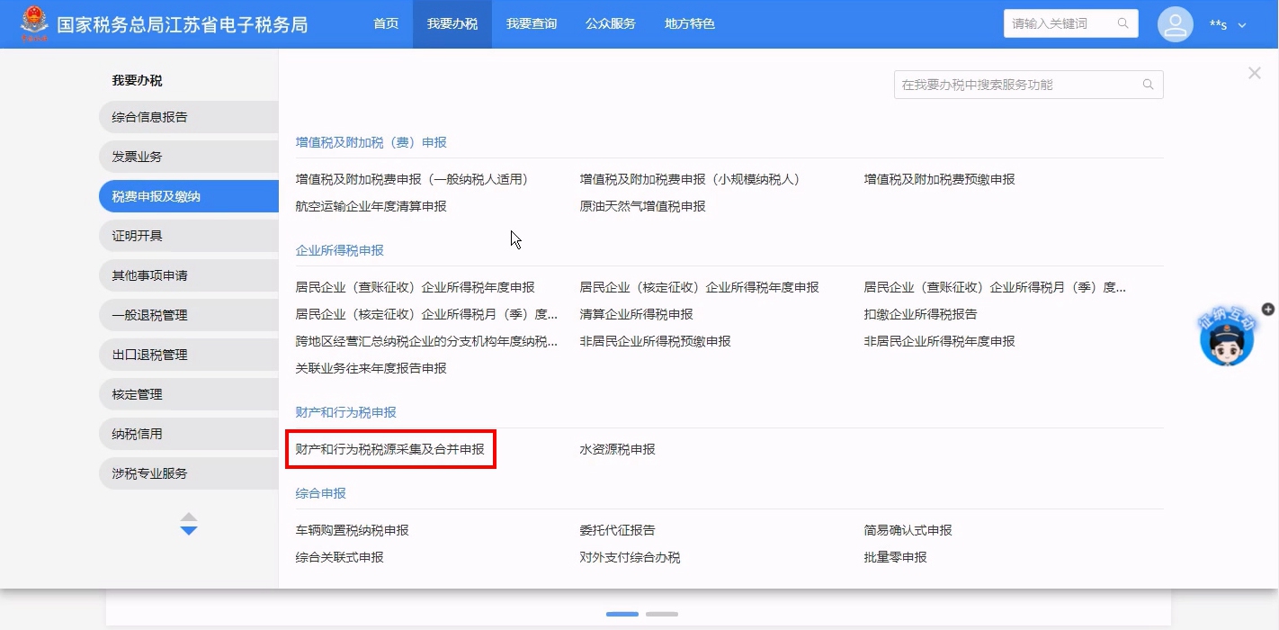Click the search icon in service search box
The height and width of the screenshot is (630, 1279).
pos(1148,85)
